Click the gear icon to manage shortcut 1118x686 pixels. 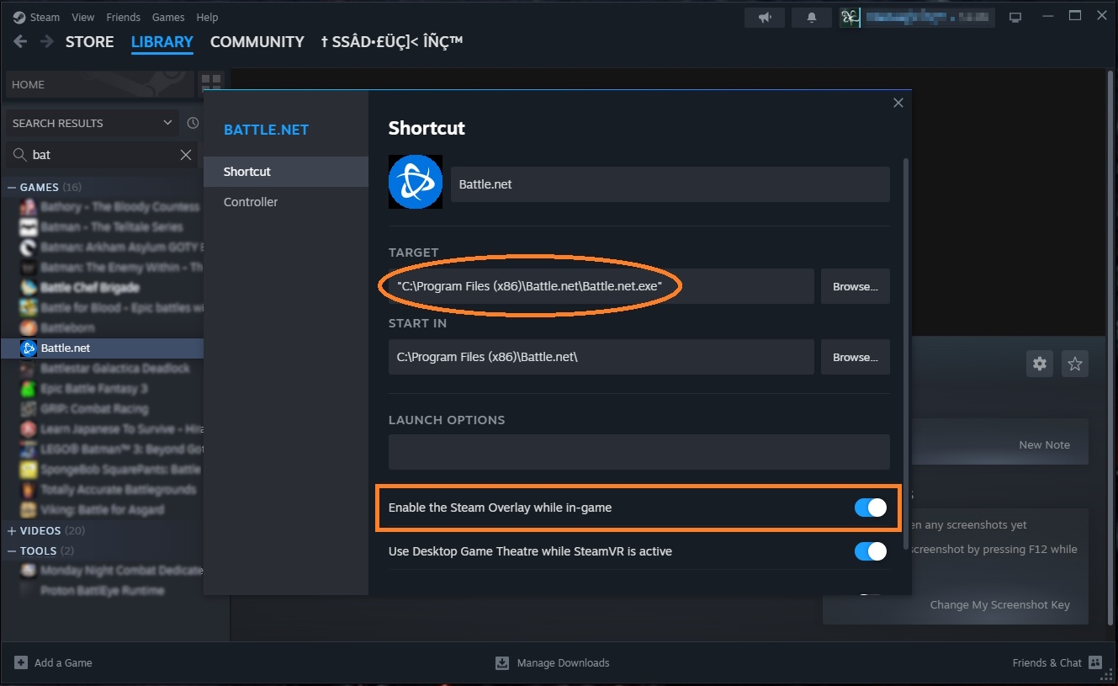coord(1040,364)
